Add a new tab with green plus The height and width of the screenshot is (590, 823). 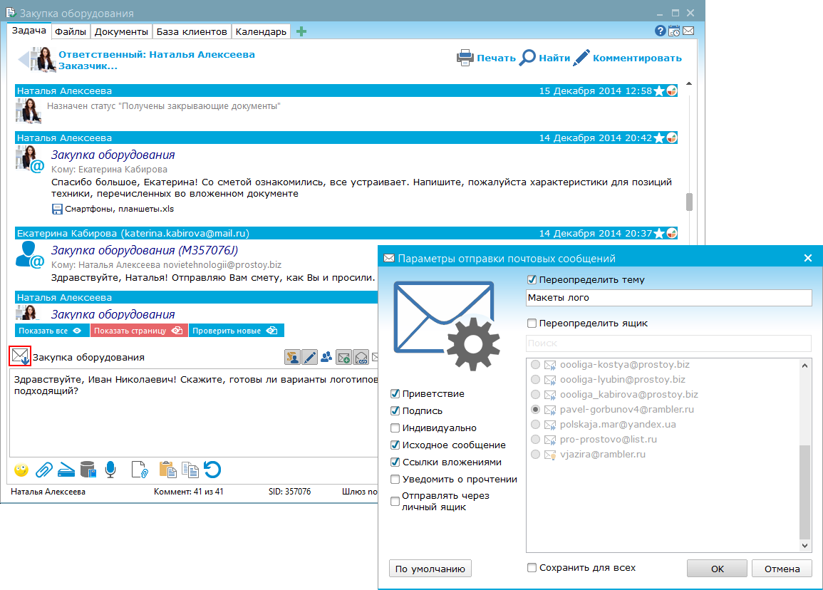coord(301,31)
